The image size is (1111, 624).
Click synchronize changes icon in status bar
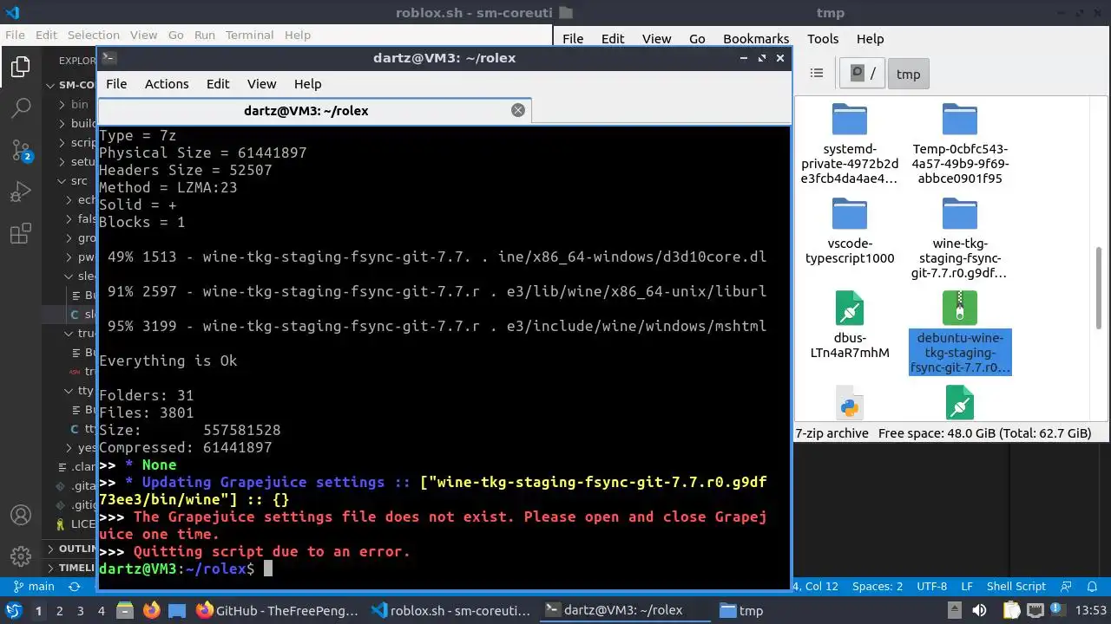click(x=75, y=587)
